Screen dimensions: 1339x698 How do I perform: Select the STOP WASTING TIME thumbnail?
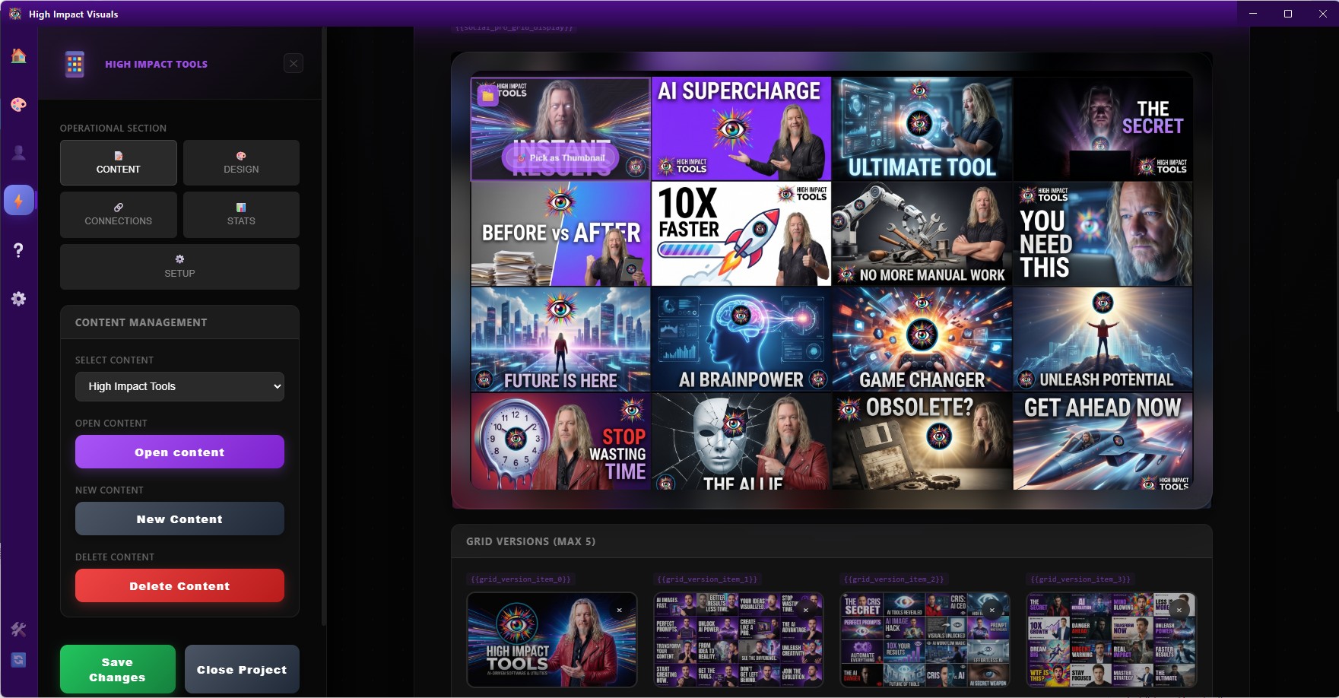point(560,441)
